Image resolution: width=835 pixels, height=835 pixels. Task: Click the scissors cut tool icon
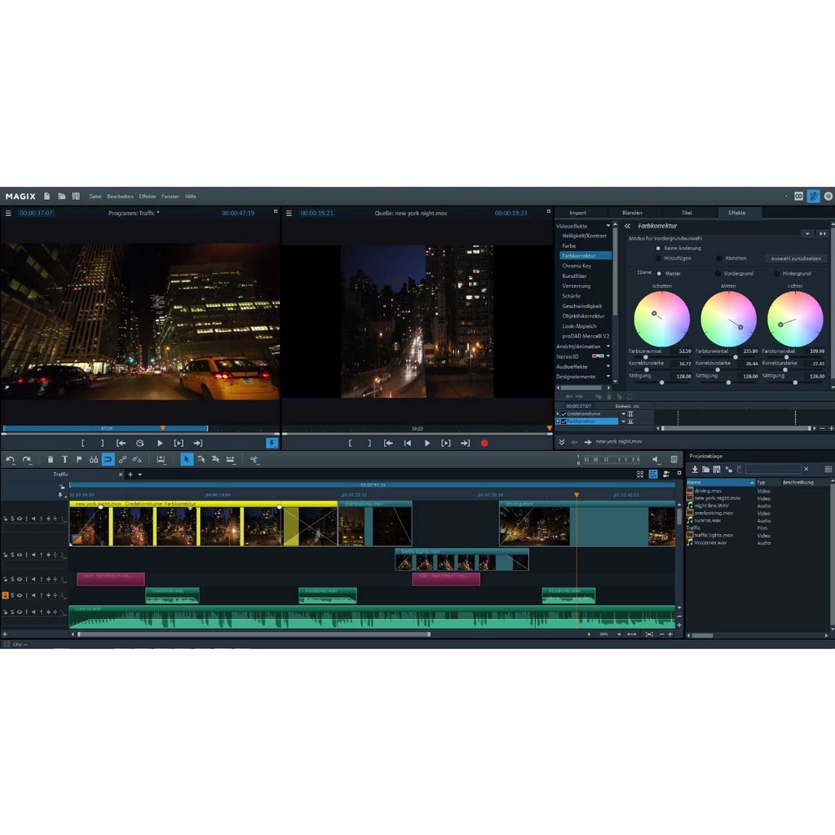pyautogui.click(x=254, y=460)
